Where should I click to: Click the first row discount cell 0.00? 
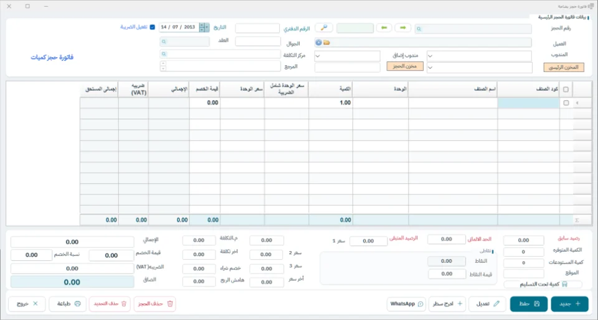[x=205, y=103]
